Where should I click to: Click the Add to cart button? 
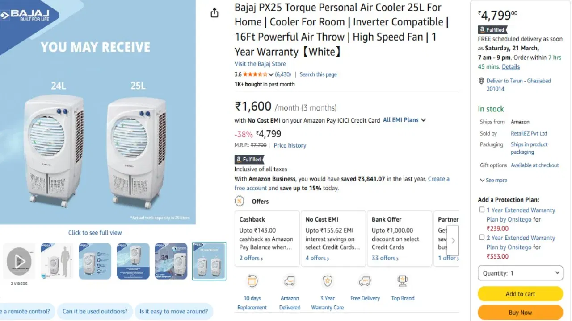(520, 294)
